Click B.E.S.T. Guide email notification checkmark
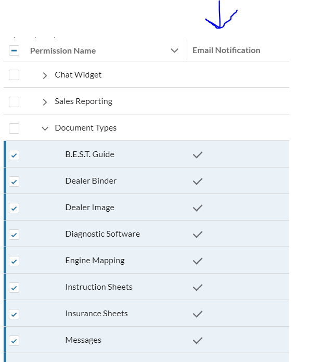The image size is (322, 362). pos(198,154)
